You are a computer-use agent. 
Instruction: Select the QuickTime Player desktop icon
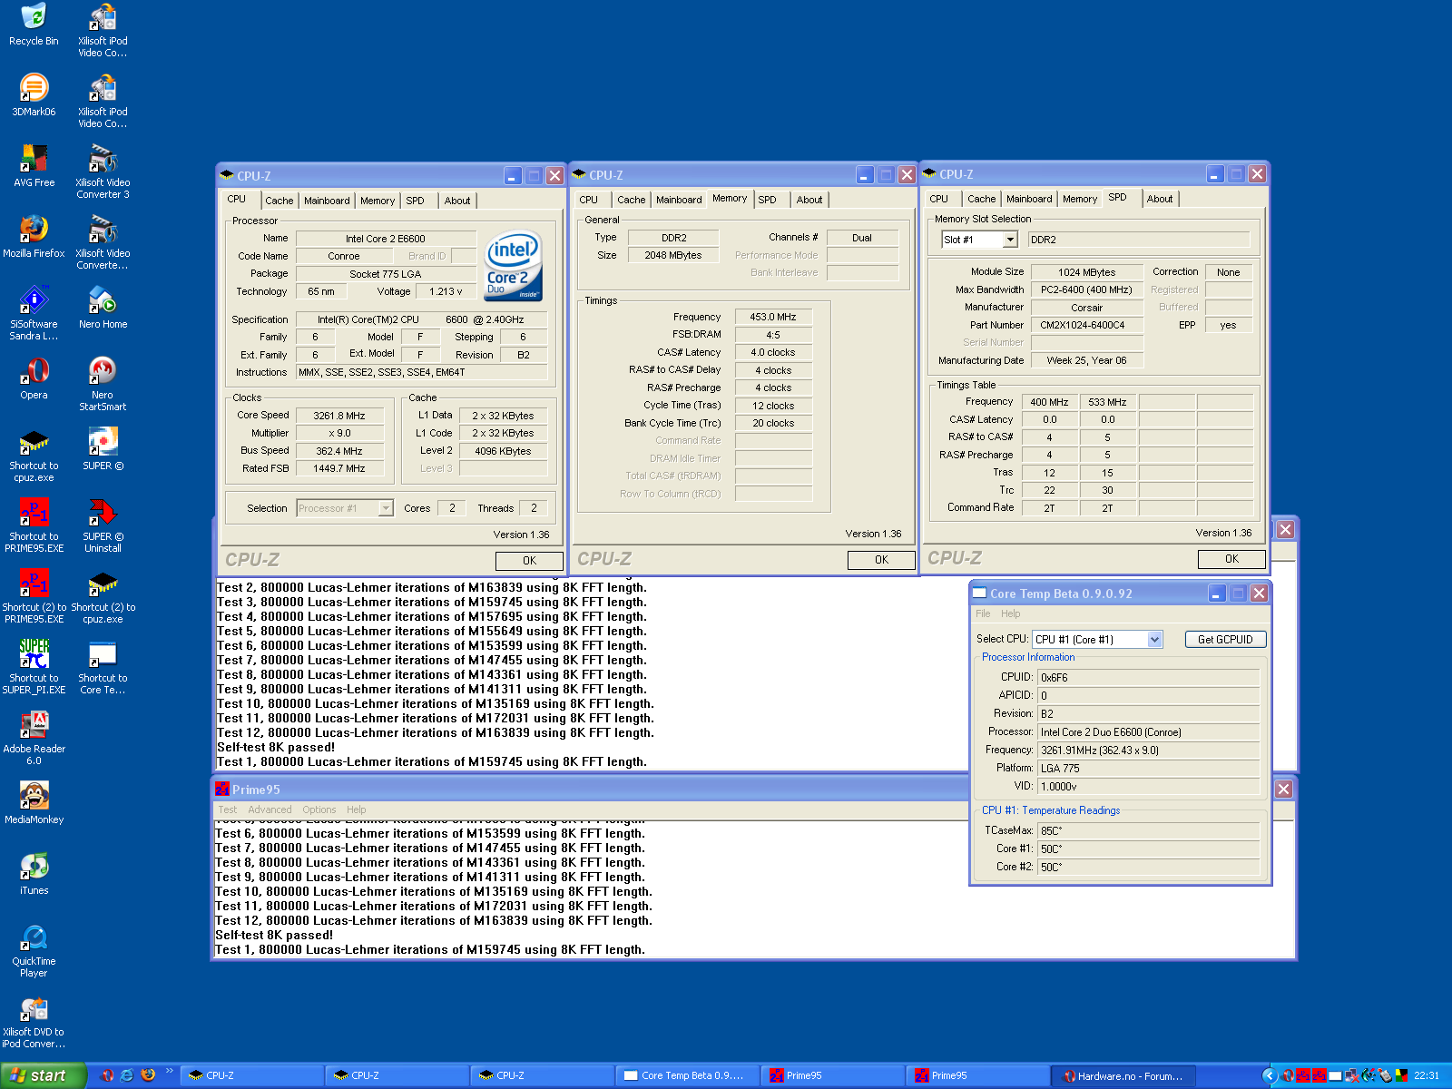pyautogui.click(x=34, y=951)
